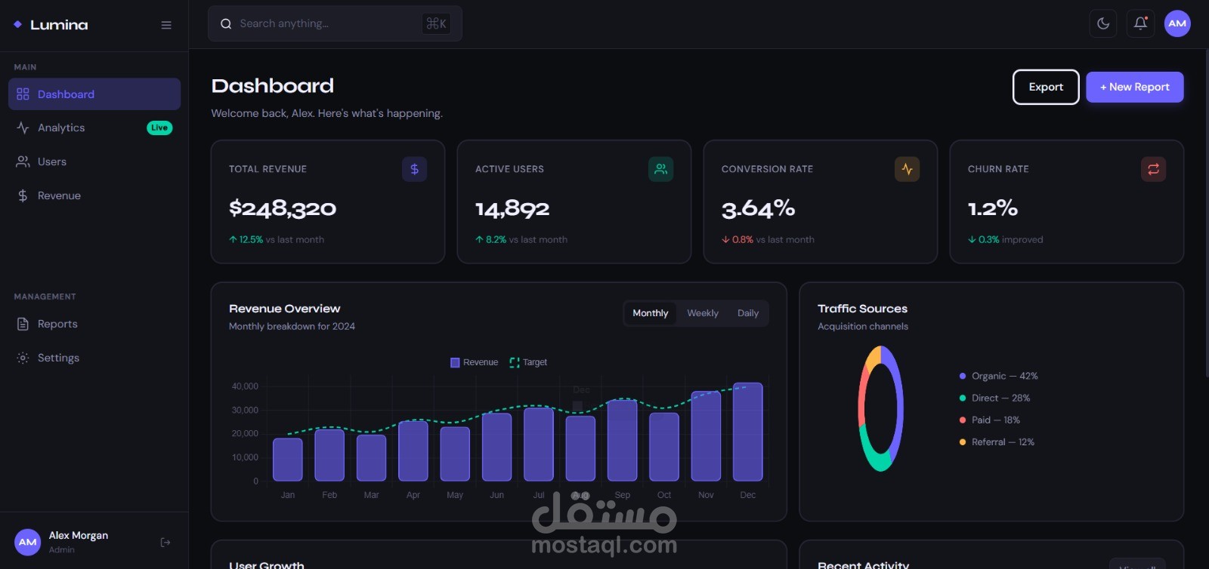The image size is (1209, 569).
Task: Click Referral — 12% legend entry
Action: 997,442
